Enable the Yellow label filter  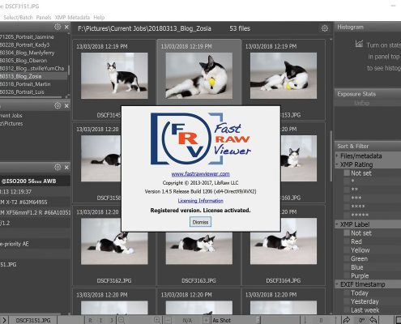point(347,250)
